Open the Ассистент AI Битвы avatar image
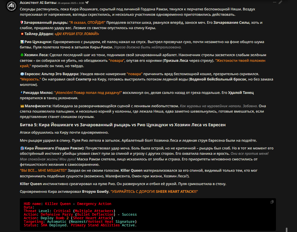 (x=12, y=6)
